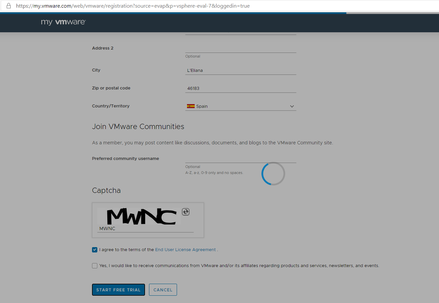439x303 pixels.
Task: Click the my vmware logo
Action: point(63,22)
